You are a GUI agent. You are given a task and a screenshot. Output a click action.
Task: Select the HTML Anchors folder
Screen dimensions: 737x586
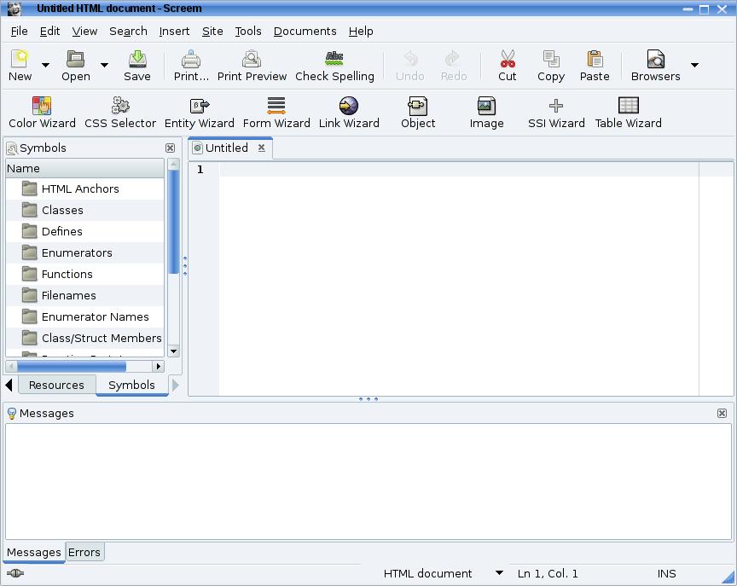tap(80, 189)
